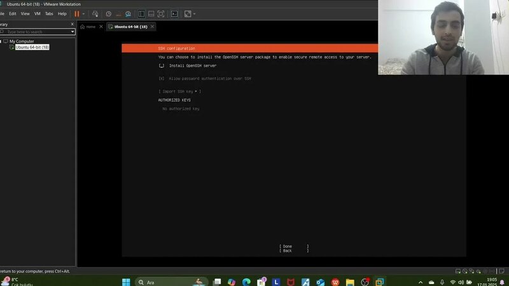Open the library search dropdown arrow
The image size is (509, 286).
[73, 32]
